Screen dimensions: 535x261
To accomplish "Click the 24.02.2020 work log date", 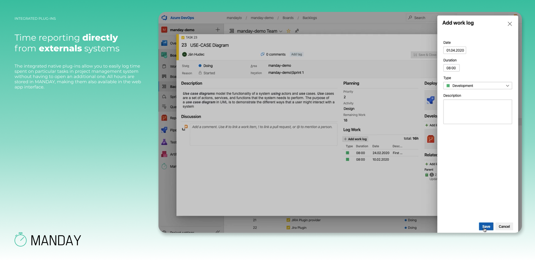I will [x=381, y=153].
